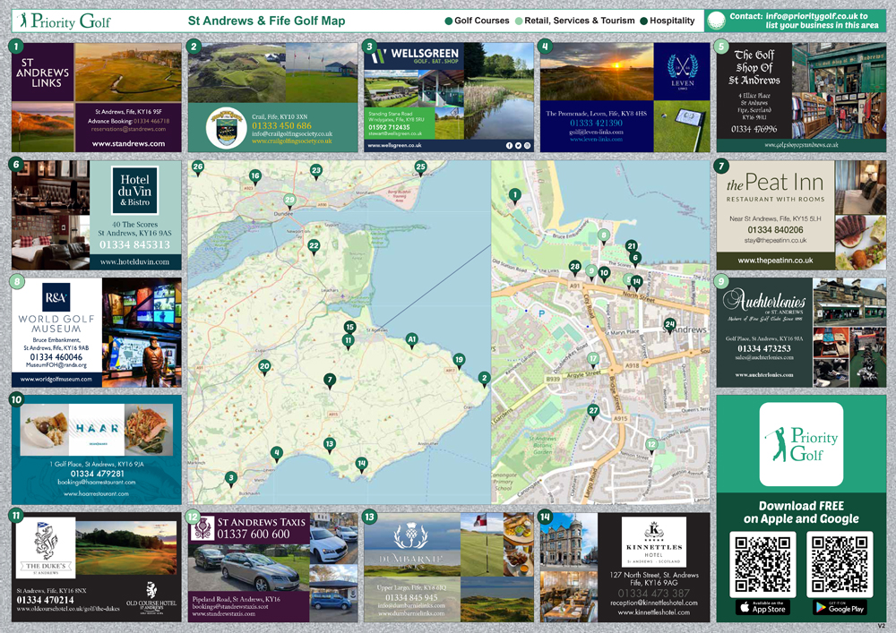Tap the Get it on Google Play badge

tap(839, 608)
